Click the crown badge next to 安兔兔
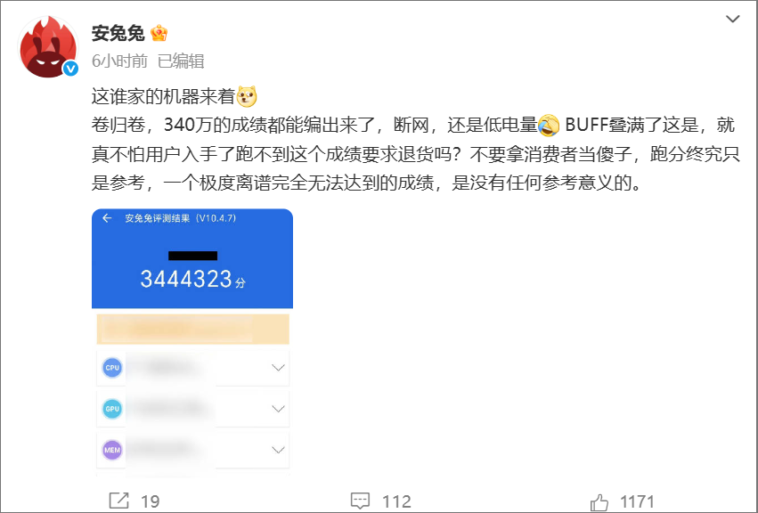 click(159, 33)
